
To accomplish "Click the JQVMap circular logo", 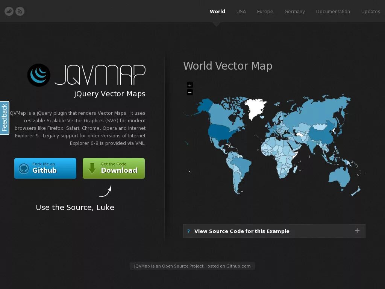I will click(x=39, y=75).
